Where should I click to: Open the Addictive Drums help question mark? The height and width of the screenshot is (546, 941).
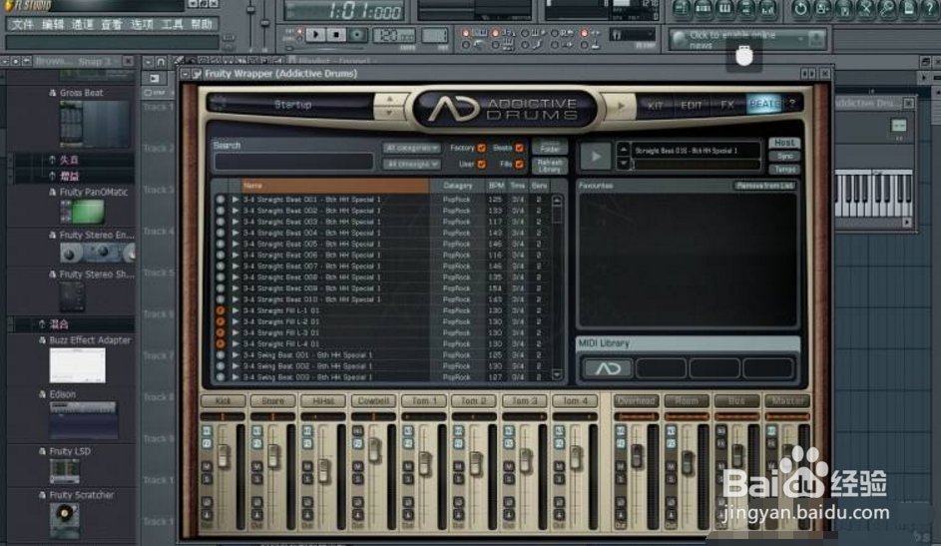click(792, 103)
